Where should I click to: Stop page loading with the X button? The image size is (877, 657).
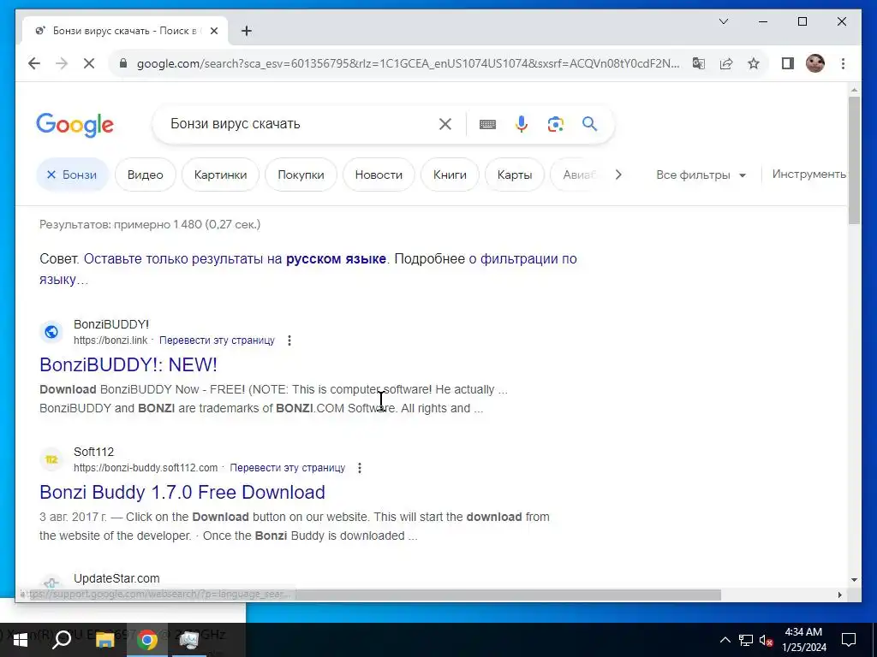(x=89, y=63)
